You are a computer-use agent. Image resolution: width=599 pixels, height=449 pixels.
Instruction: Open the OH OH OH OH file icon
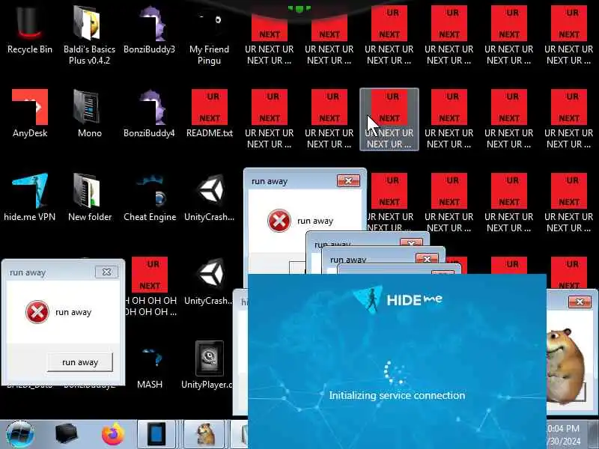(150, 287)
